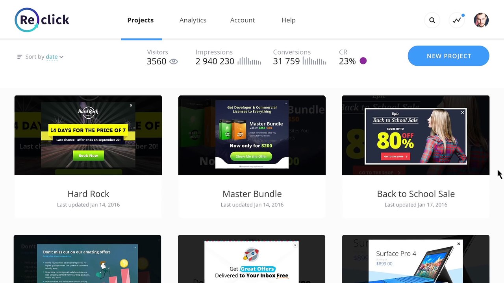This screenshot has width=504, height=283.
Task: Click the Surface Pro 4 $899.00 price
Action: click(384, 264)
